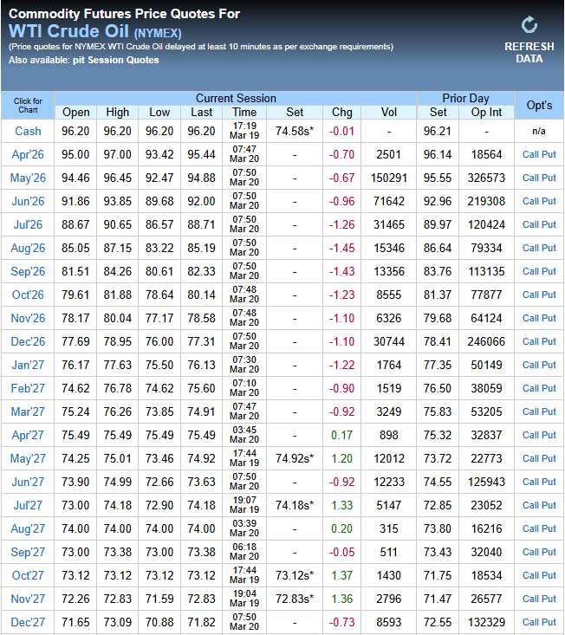The height and width of the screenshot is (635, 565).
Task: Select Put option for Mar'27
Action: point(549,411)
